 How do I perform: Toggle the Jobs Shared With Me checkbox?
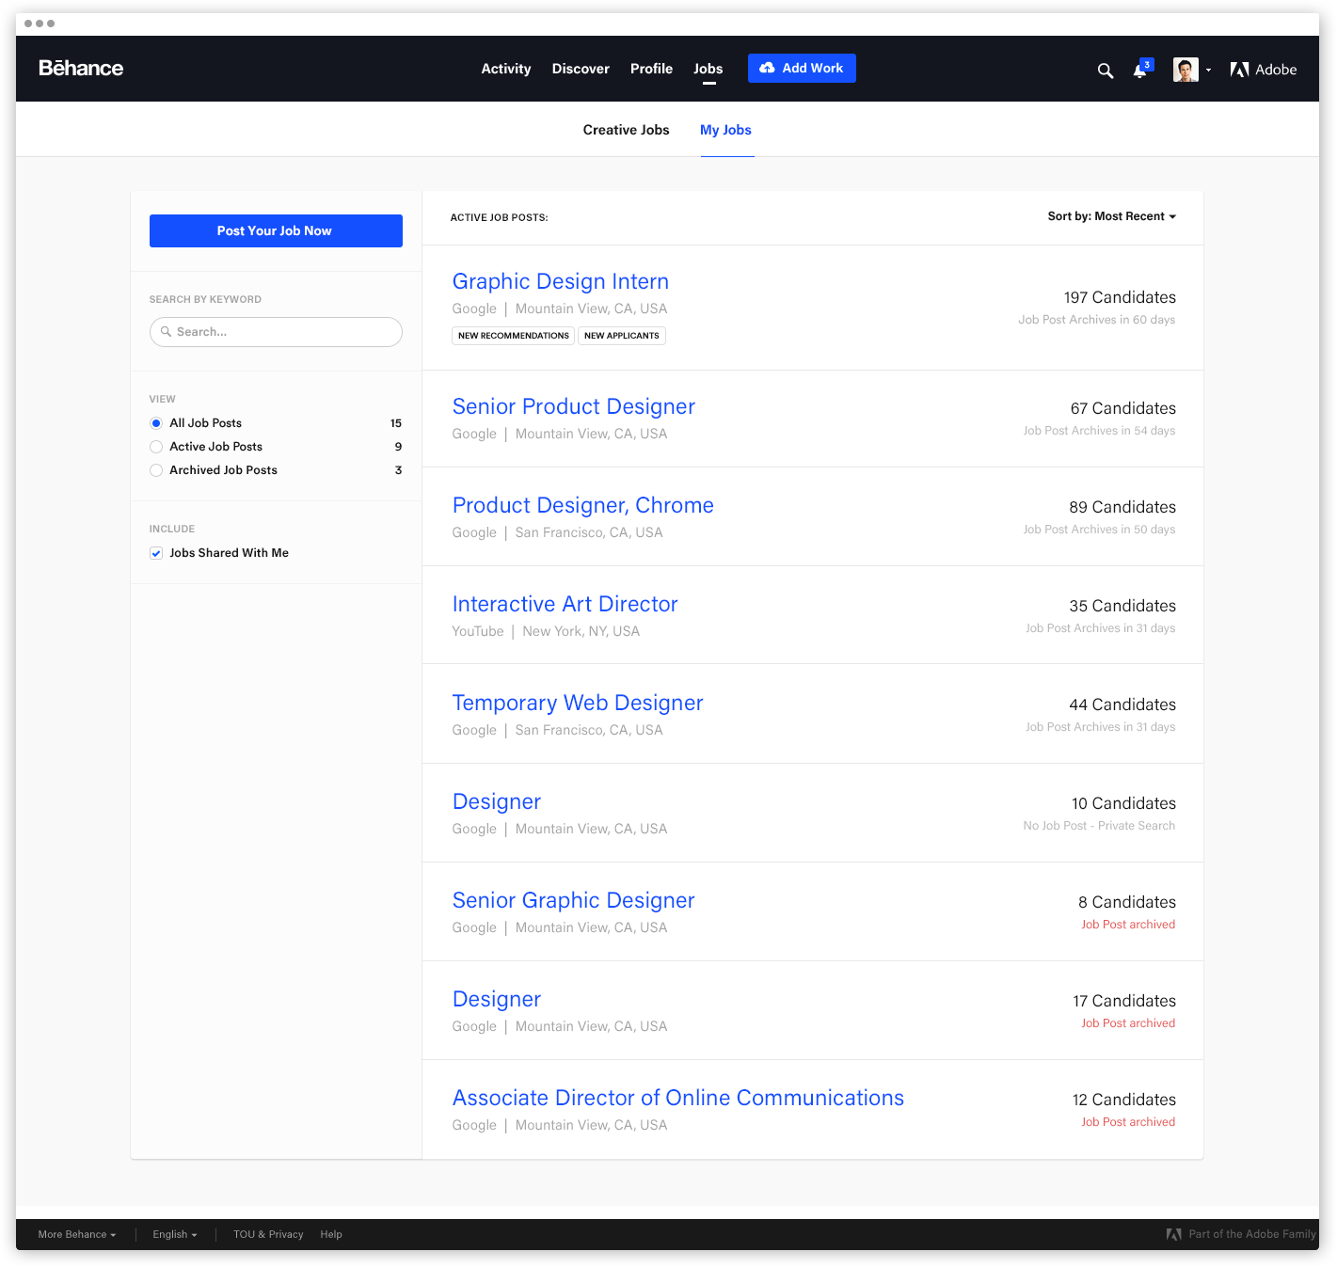point(156,553)
